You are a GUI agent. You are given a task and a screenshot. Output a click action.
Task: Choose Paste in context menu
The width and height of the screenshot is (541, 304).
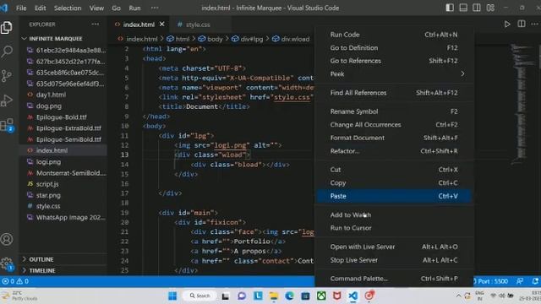[394, 196]
